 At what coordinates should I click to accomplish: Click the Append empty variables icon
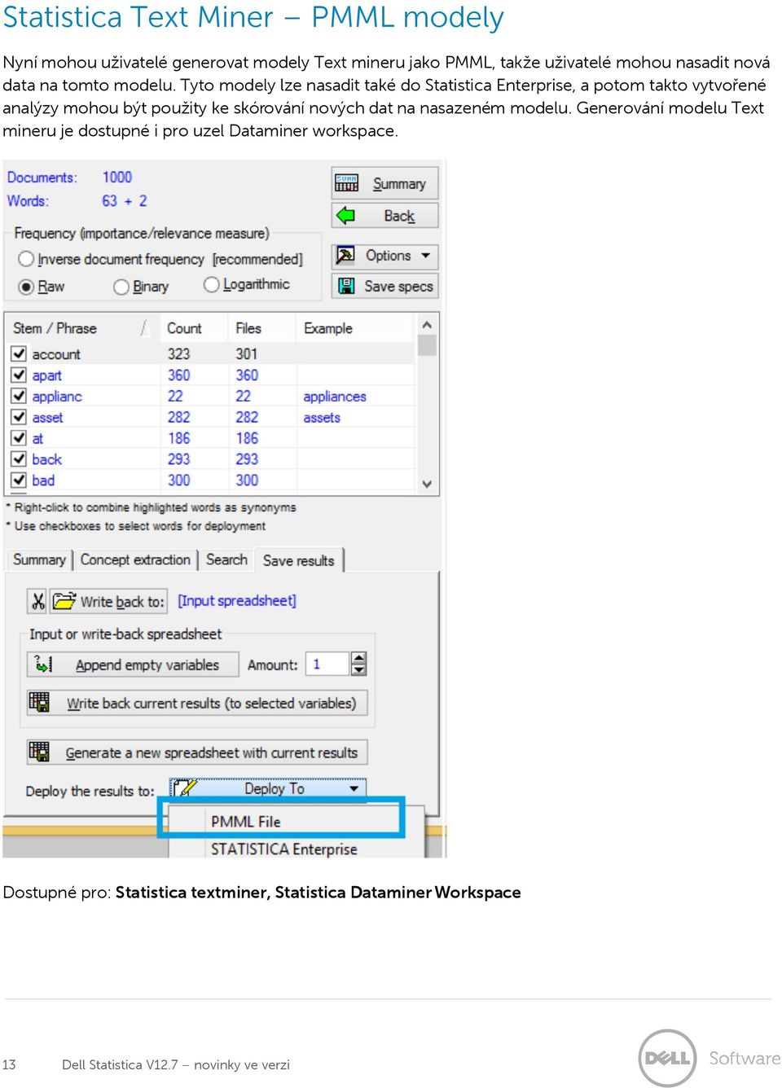[x=43, y=665]
